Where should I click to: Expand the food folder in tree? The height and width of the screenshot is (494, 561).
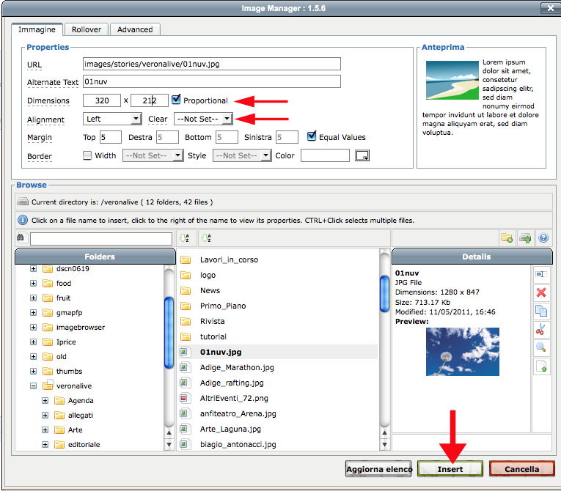33,284
